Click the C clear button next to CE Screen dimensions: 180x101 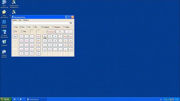coord(69,32)
